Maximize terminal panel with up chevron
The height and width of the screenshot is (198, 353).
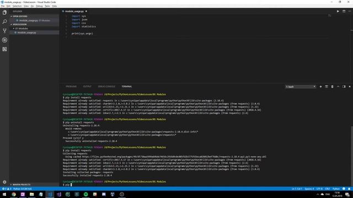point(338,87)
